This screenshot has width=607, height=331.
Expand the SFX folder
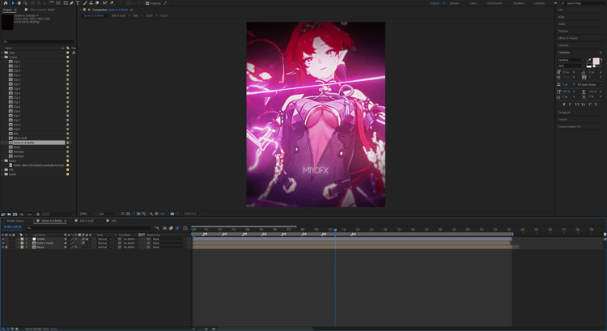tap(2, 170)
